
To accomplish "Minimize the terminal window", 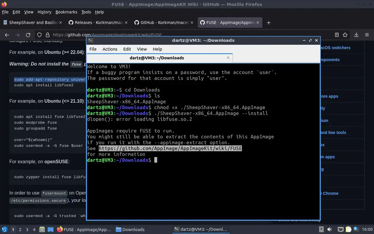I will (x=304, y=40).
